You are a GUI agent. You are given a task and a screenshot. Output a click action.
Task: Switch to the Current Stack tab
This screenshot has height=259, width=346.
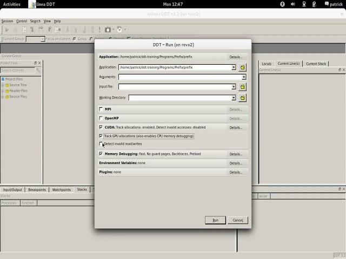click(316, 64)
